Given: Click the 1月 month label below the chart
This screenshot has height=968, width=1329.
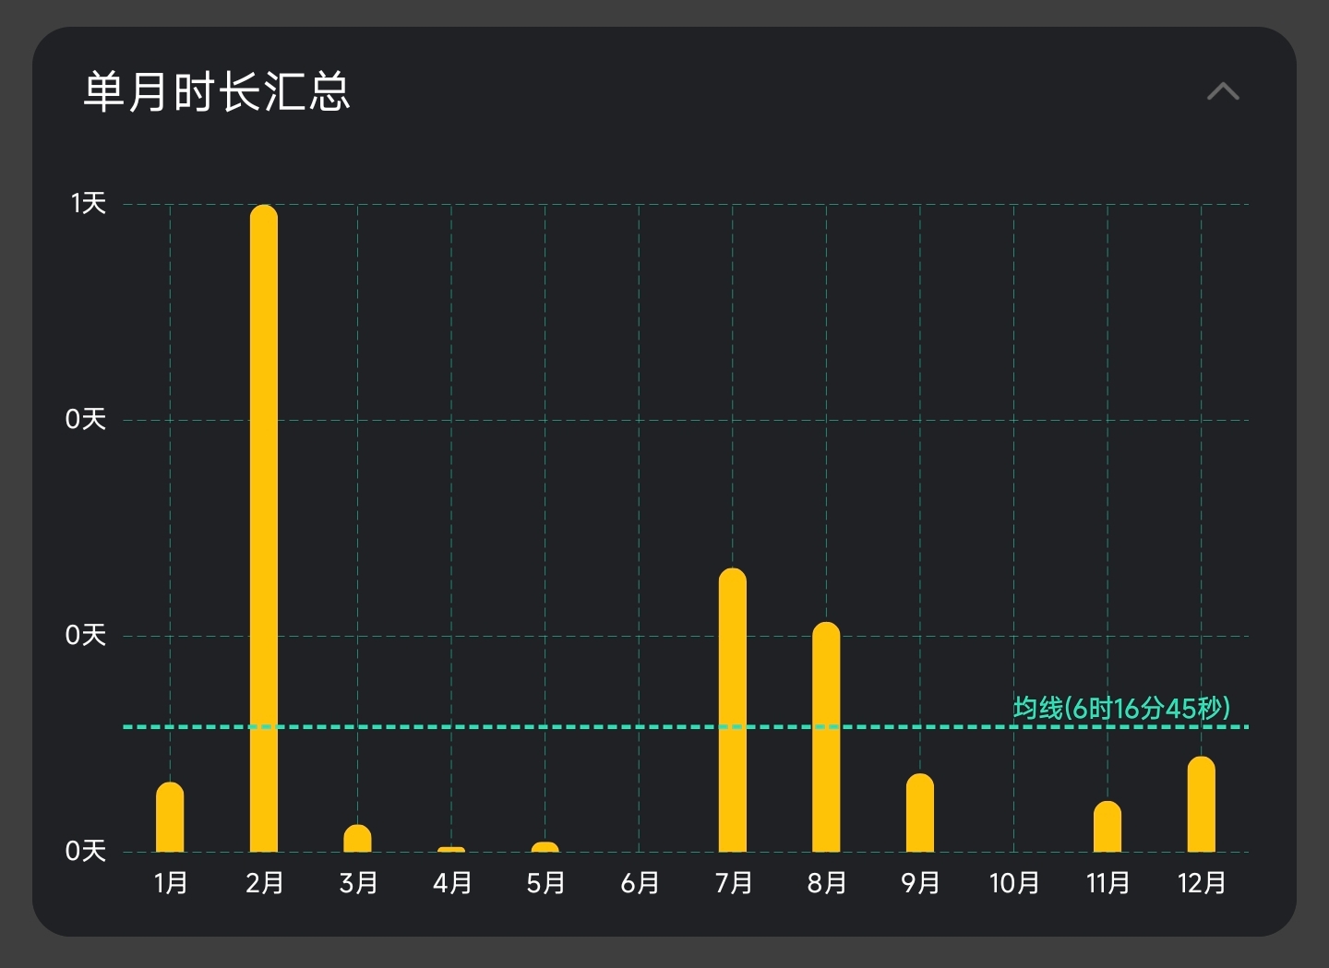Looking at the screenshot, I should point(170,883).
